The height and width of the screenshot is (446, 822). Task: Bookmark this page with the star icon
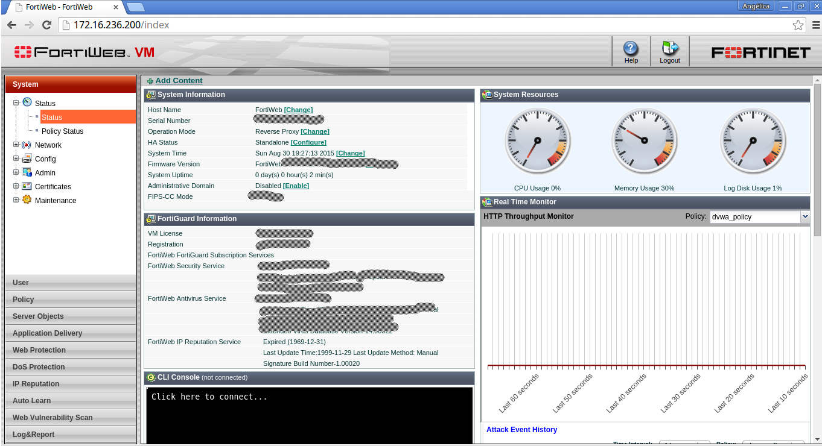(x=798, y=25)
